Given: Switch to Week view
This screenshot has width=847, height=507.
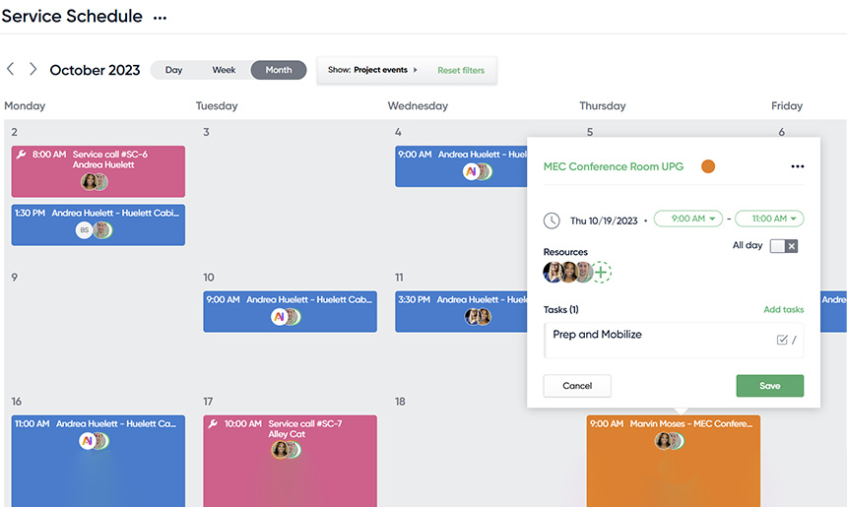Looking at the screenshot, I should click(224, 70).
